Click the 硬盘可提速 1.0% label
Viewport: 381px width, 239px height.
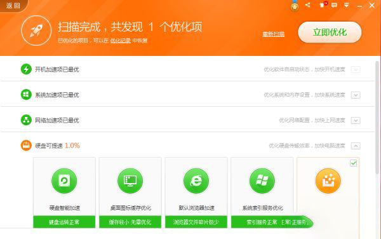(x=57, y=146)
